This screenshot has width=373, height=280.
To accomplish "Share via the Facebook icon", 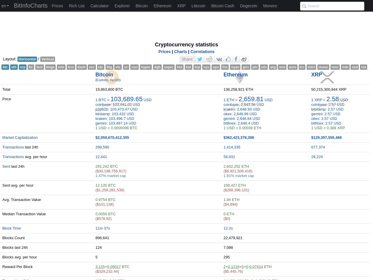I will pyautogui.click(x=236, y=59).
